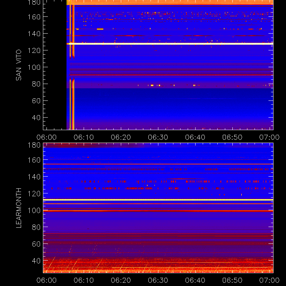286x286 pixels.
Task: Click 06:10 time label under LEARMONTH plot
Action: (x=84, y=280)
